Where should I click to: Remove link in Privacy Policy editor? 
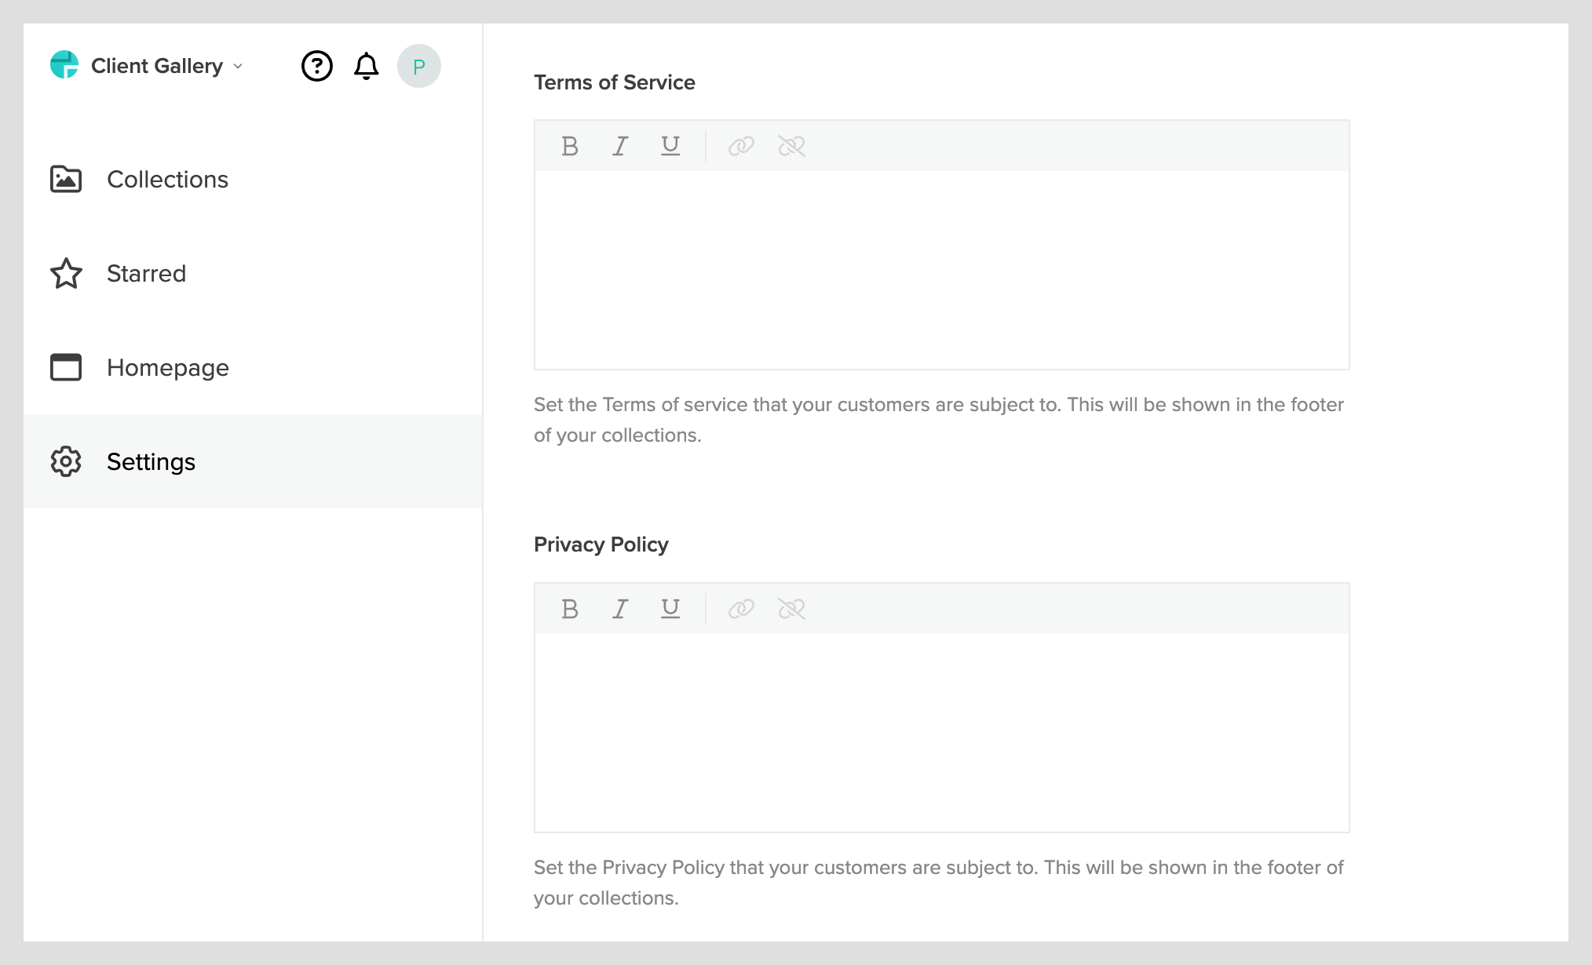791,609
